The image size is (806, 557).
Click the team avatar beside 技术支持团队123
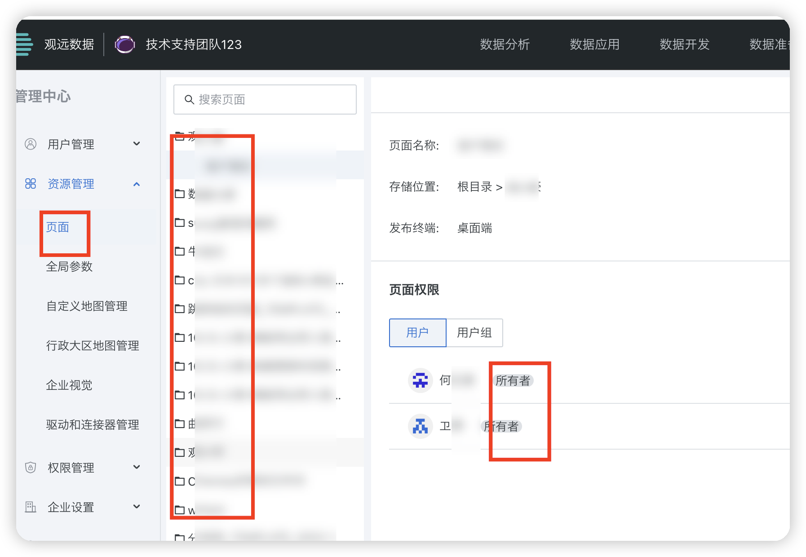125,44
